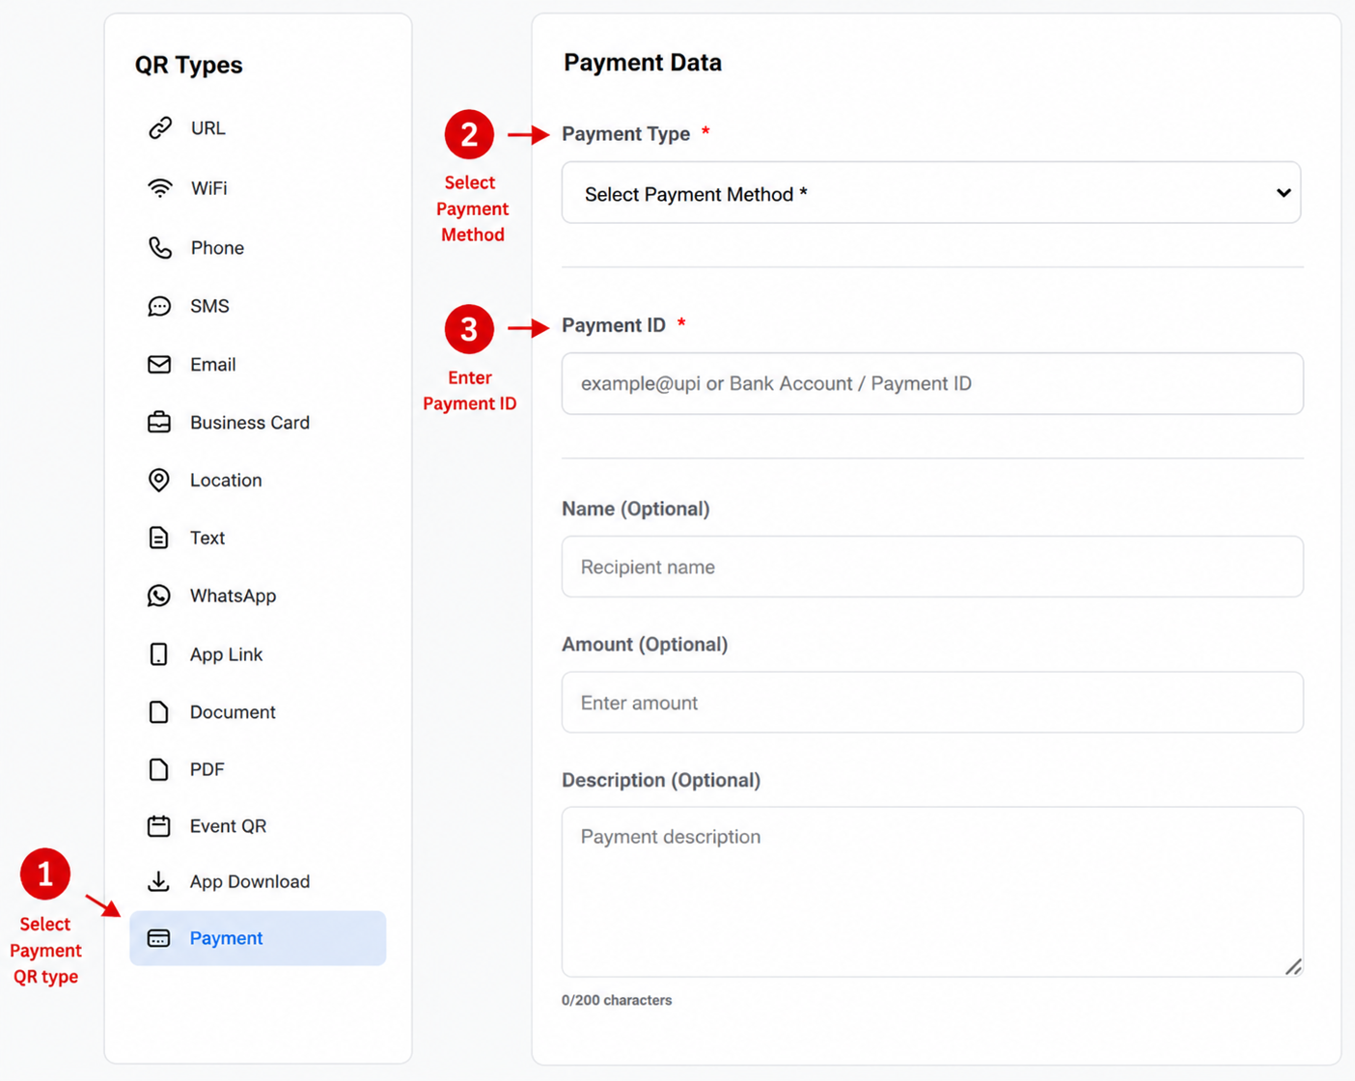
Task: Click the SMS speech bubble icon
Action: 159,306
